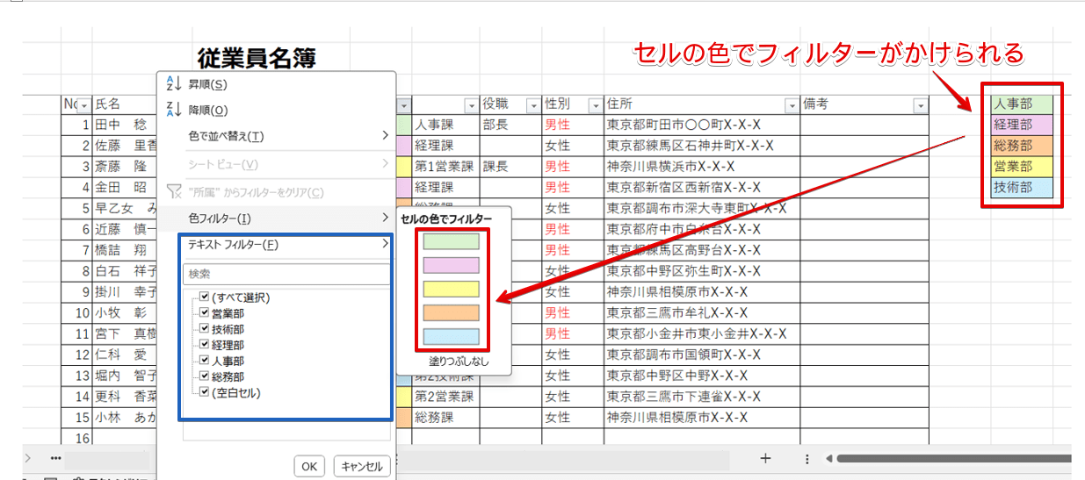
Task: Open filter dropdown of 人事課 column header
Action: [x=471, y=105]
